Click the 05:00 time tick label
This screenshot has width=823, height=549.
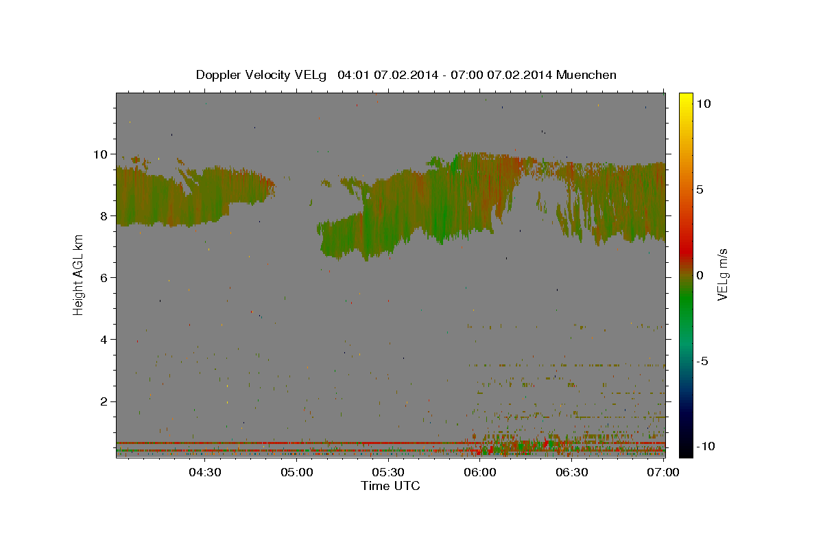[296, 473]
